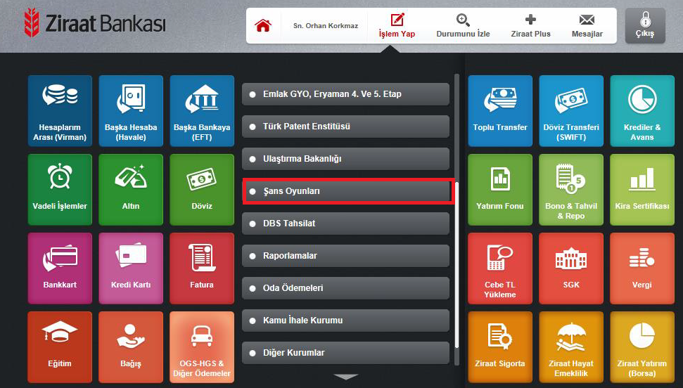Open Ziraat Hayat Emeklilik tile
The width and height of the screenshot is (683, 388).
tap(571, 347)
